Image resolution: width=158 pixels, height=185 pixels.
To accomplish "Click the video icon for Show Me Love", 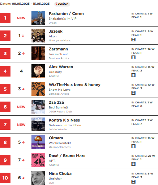I will [133, 93].
